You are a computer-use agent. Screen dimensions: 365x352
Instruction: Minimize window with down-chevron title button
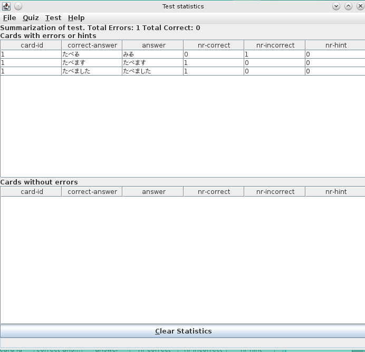click(336, 6)
